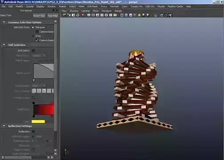Click the gate mask icon

pyautogui.click(x=102, y=15)
